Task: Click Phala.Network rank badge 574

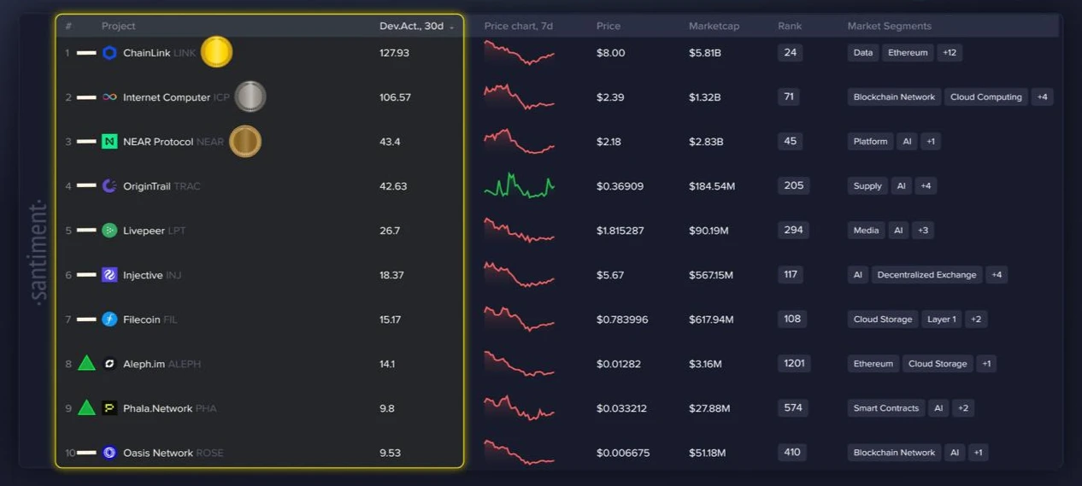Action: pyautogui.click(x=793, y=408)
